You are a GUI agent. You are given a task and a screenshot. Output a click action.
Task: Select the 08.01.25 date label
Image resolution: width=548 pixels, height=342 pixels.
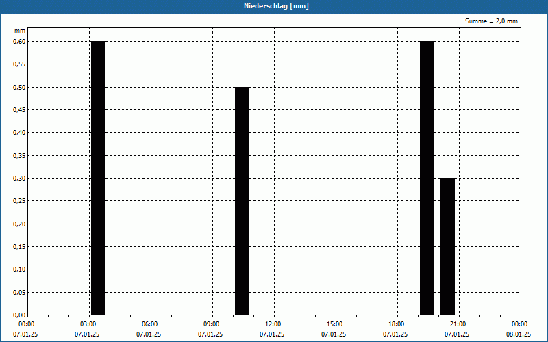(519, 334)
